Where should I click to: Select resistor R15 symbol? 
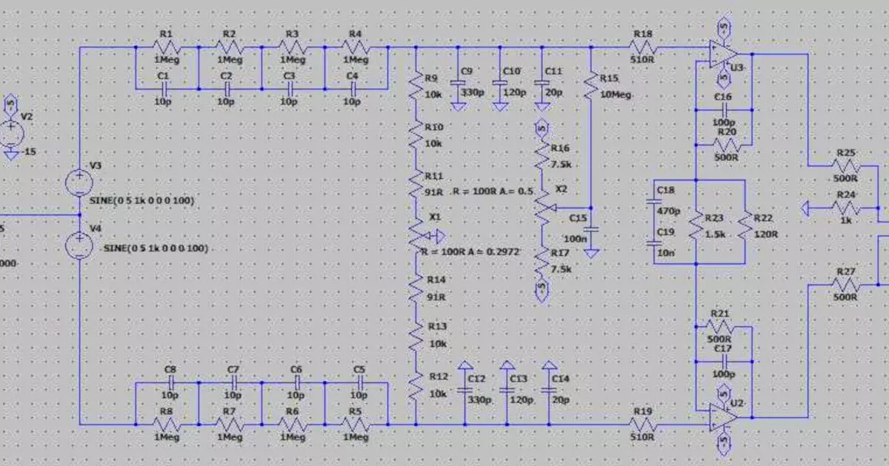590,85
